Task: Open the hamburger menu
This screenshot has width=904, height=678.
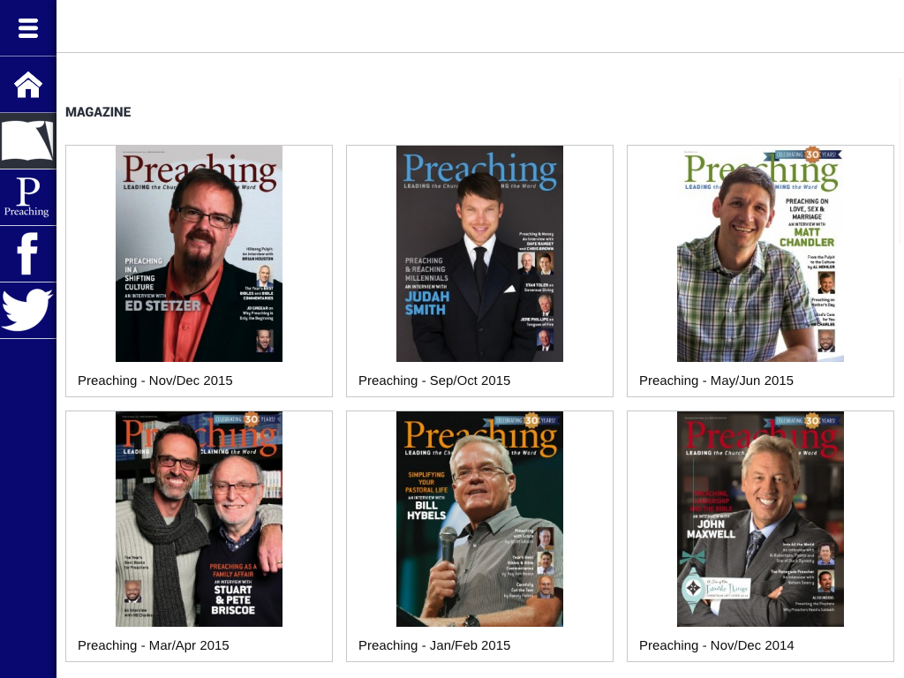Action: click(x=28, y=27)
